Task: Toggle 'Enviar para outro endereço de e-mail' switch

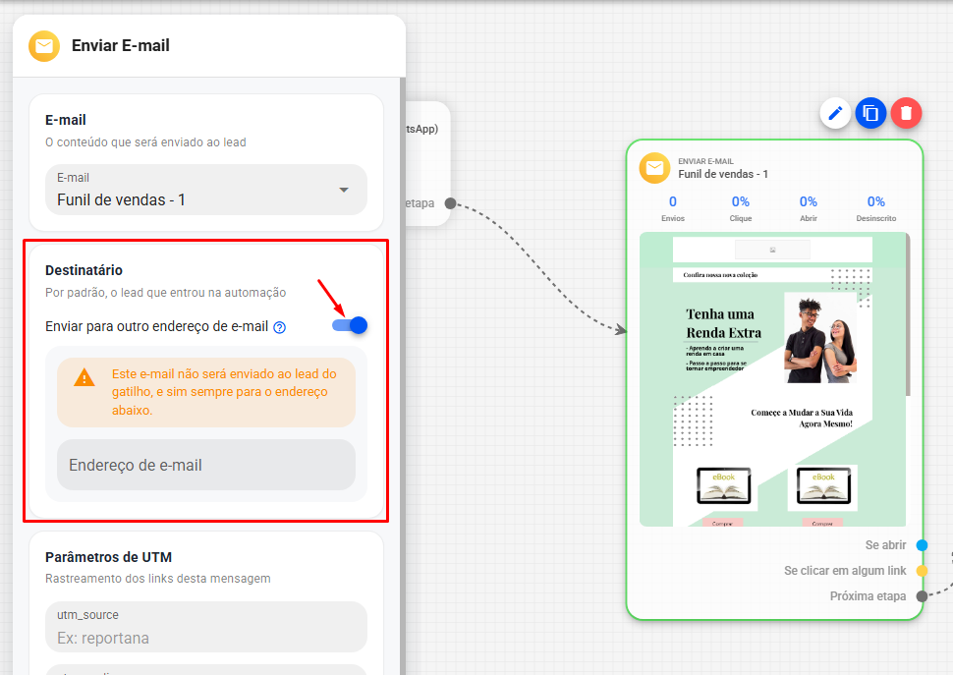Action: [x=350, y=325]
